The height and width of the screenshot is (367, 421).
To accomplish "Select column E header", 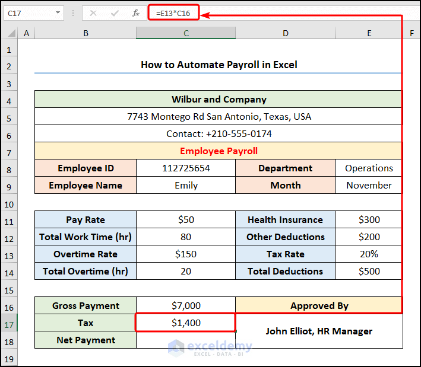I will (x=369, y=33).
